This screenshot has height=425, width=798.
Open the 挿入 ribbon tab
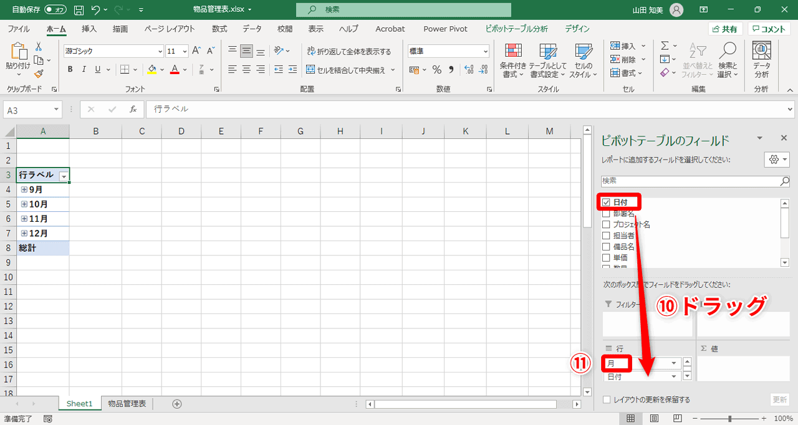[89, 29]
